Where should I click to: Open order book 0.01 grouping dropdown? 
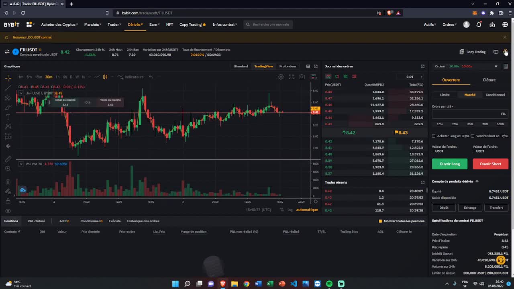[x=410, y=77]
